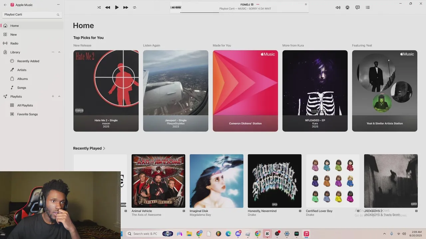The width and height of the screenshot is (426, 239).
Task: Go to Home in the sidebar
Action: pyautogui.click(x=32, y=26)
